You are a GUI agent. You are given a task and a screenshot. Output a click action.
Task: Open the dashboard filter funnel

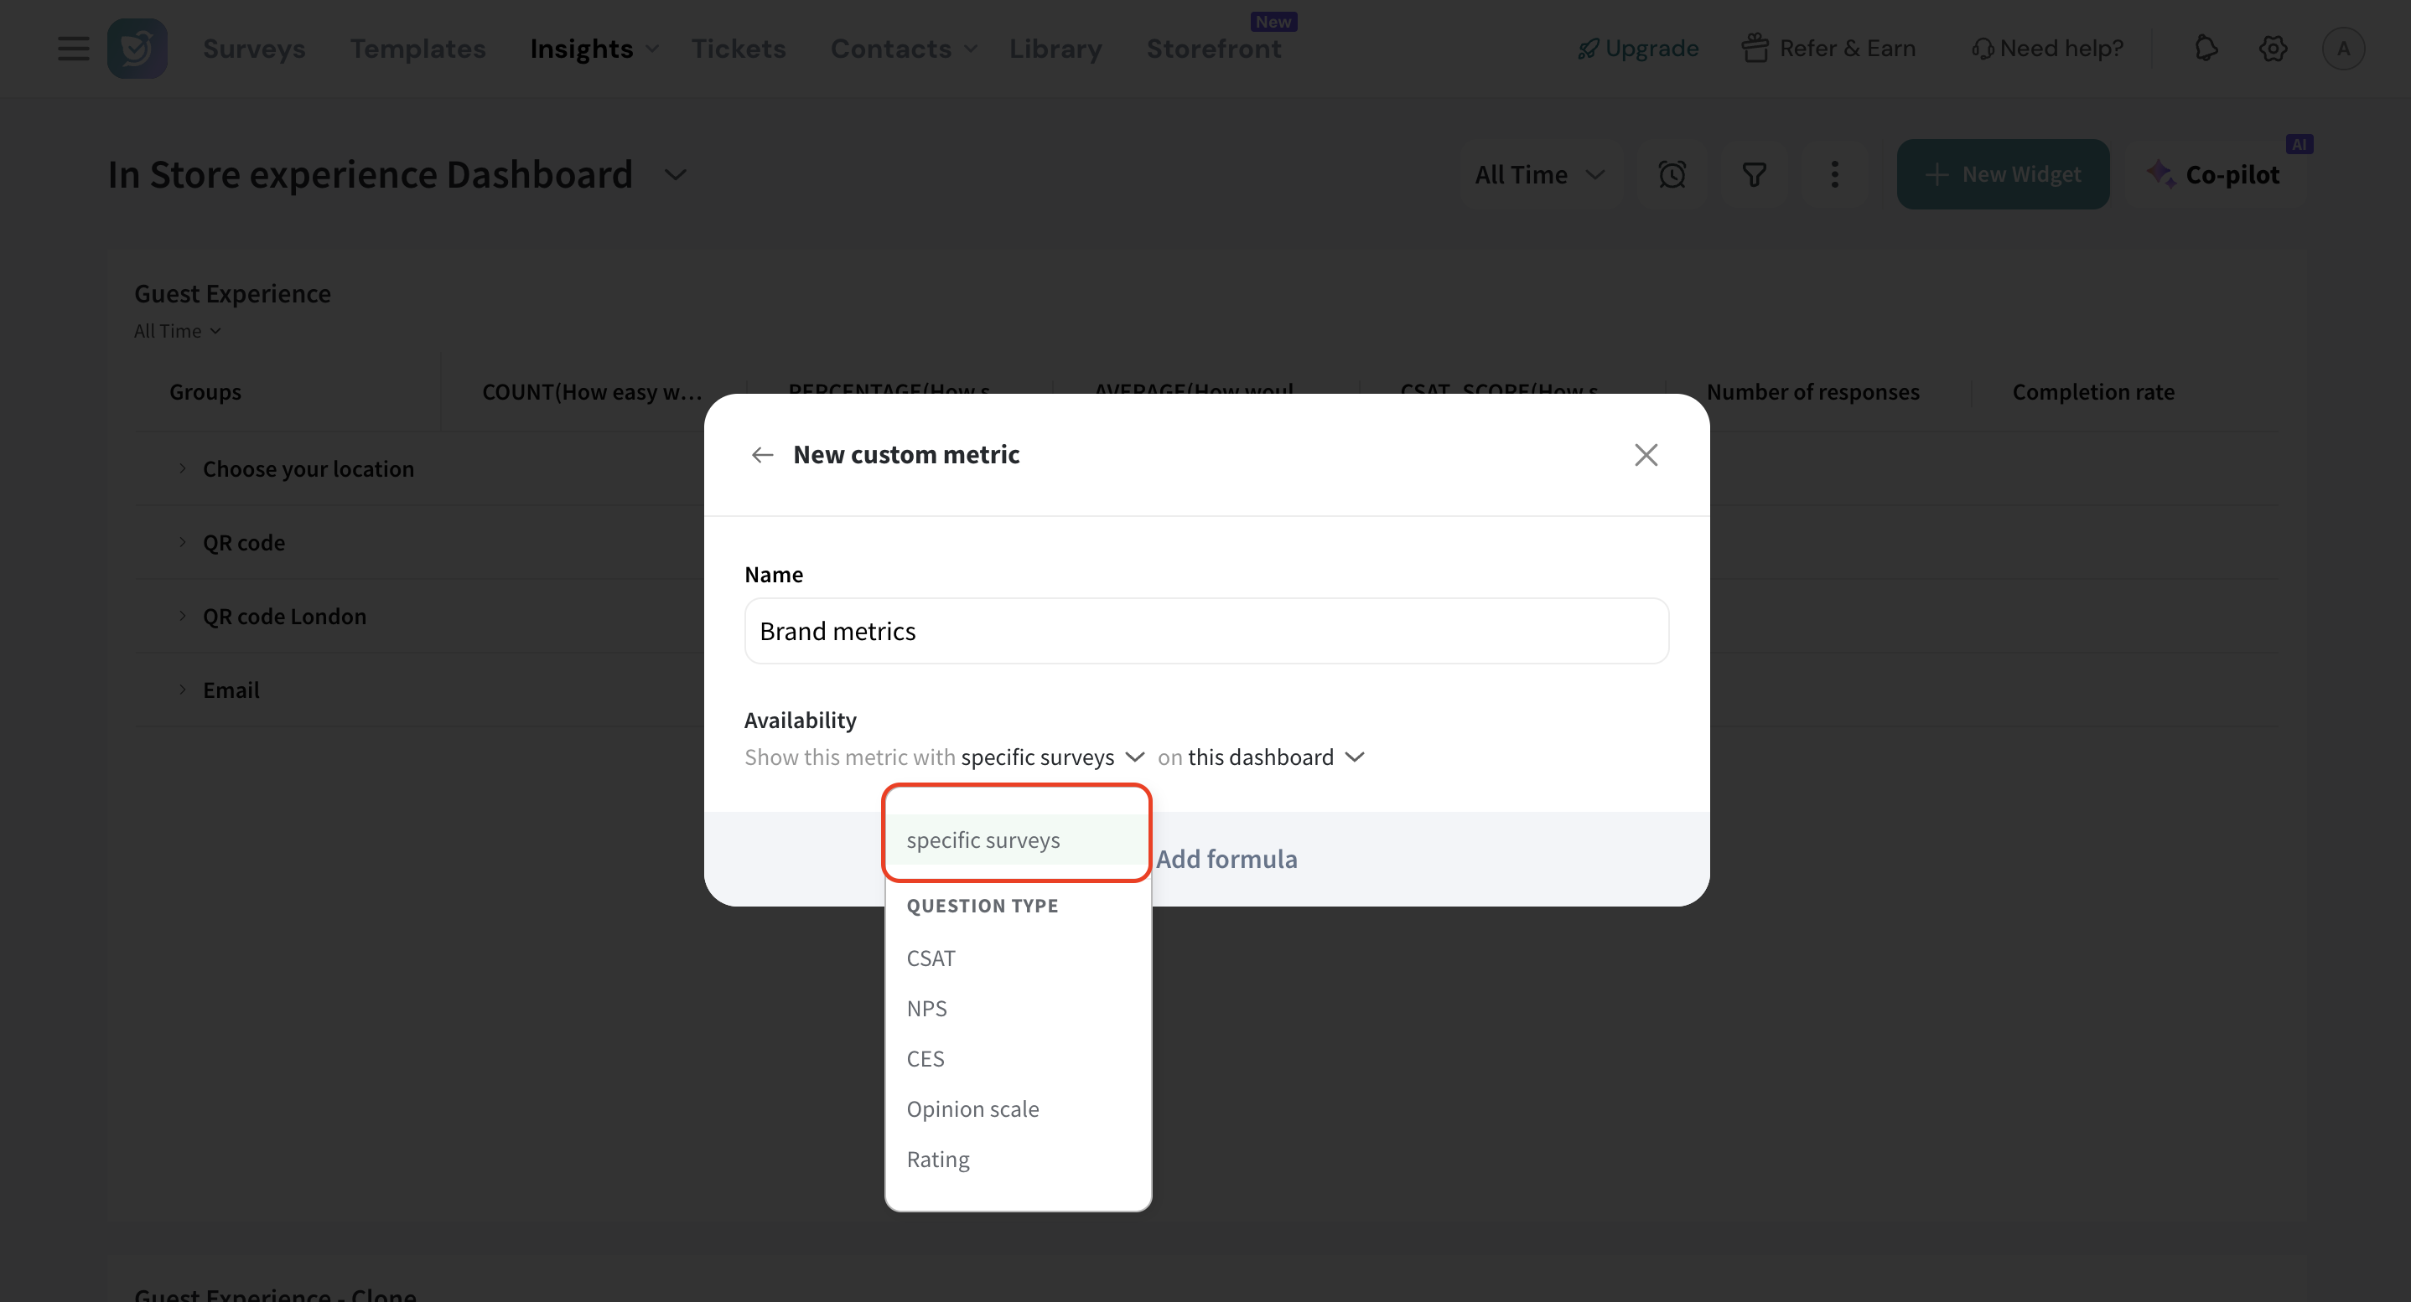coord(1754,175)
